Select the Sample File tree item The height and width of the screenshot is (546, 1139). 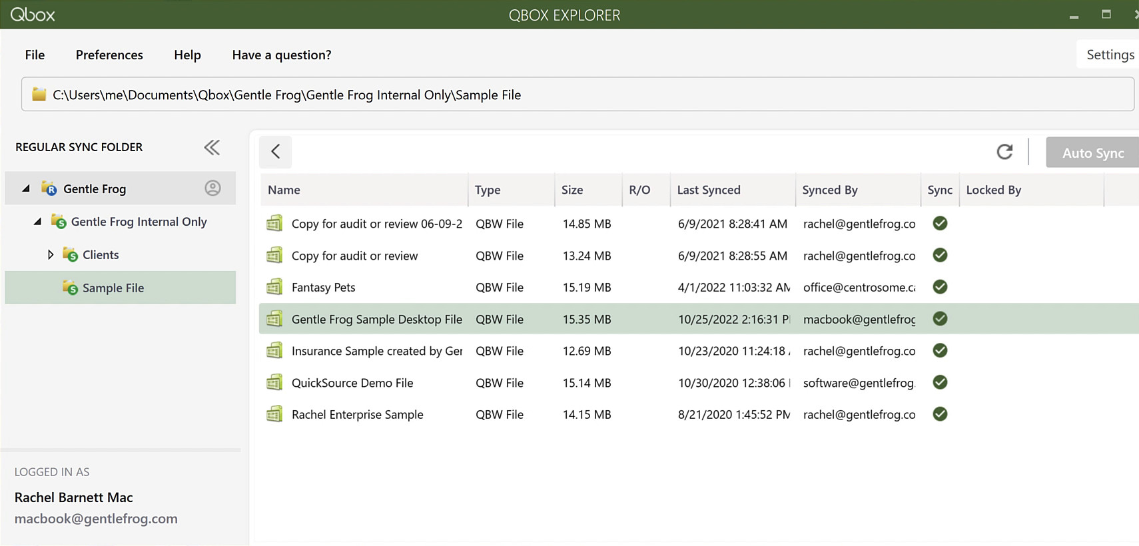121,288
